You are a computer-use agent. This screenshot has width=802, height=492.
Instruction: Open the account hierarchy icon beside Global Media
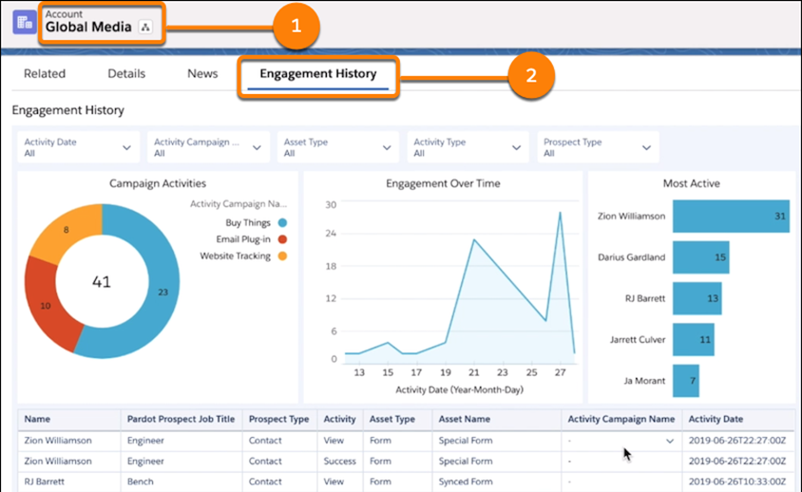click(144, 28)
